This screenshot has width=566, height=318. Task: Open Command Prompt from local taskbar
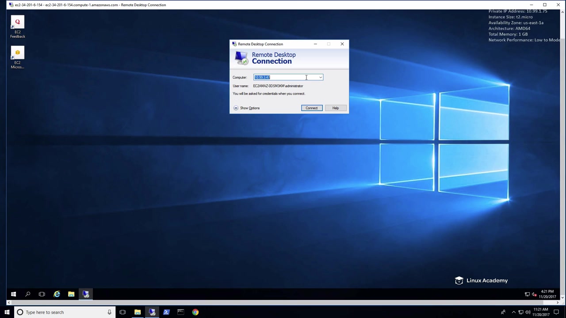point(180,312)
